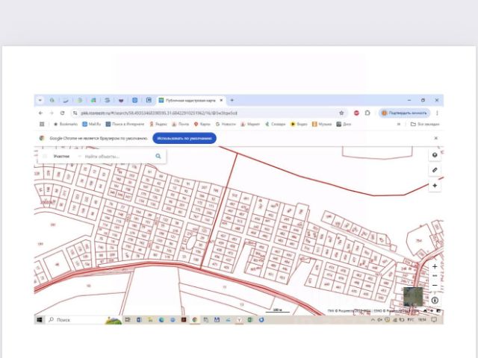Click the search magnifier icon
The height and width of the screenshot is (358, 478).
pos(158,157)
